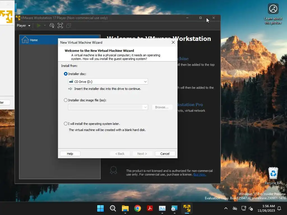This screenshot has width=287, height=215.
Task: Click the green power on play icon
Action: 39,25
